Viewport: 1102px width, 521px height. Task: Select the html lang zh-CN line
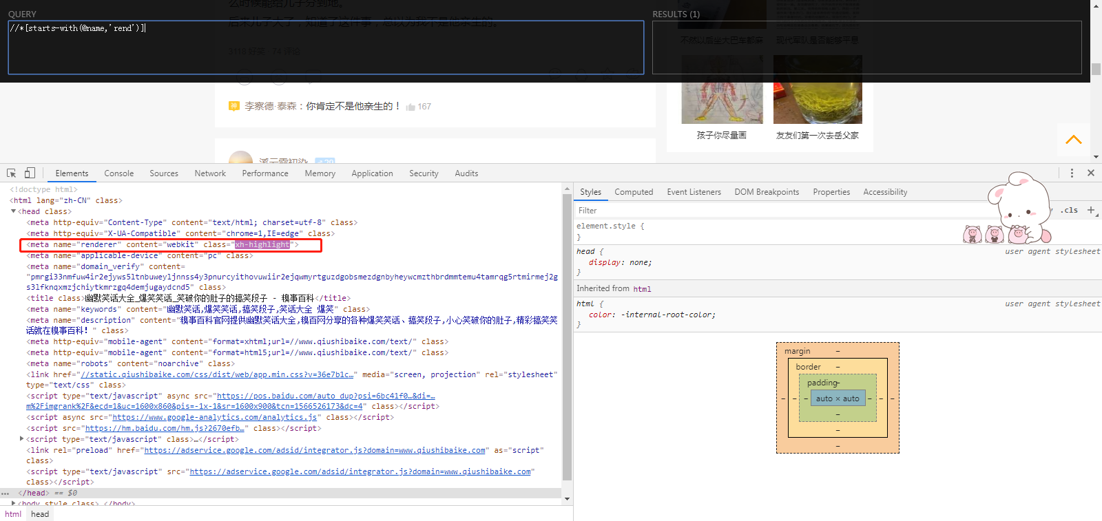click(x=66, y=200)
